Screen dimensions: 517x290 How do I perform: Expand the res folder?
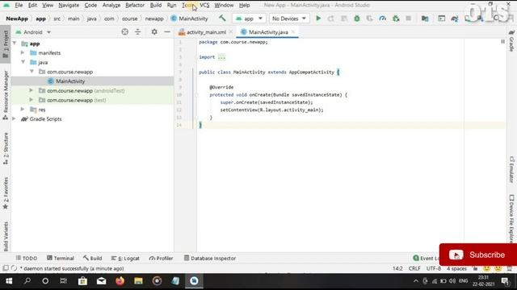[x=23, y=110]
